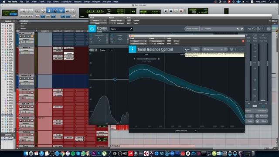Open the Window menu
This screenshot has height=157, width=279.
coord(96,2)
